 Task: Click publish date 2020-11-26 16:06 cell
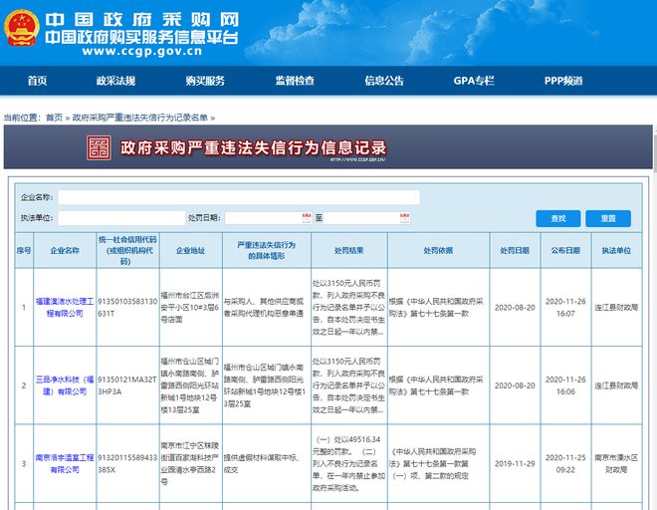coord(565,385)
